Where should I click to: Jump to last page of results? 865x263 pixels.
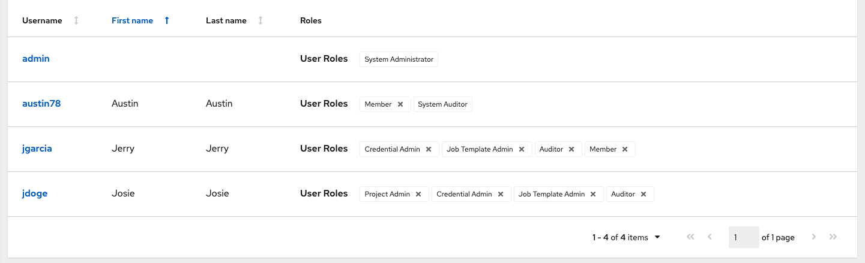pyautogui.click(x=833, y=237)
